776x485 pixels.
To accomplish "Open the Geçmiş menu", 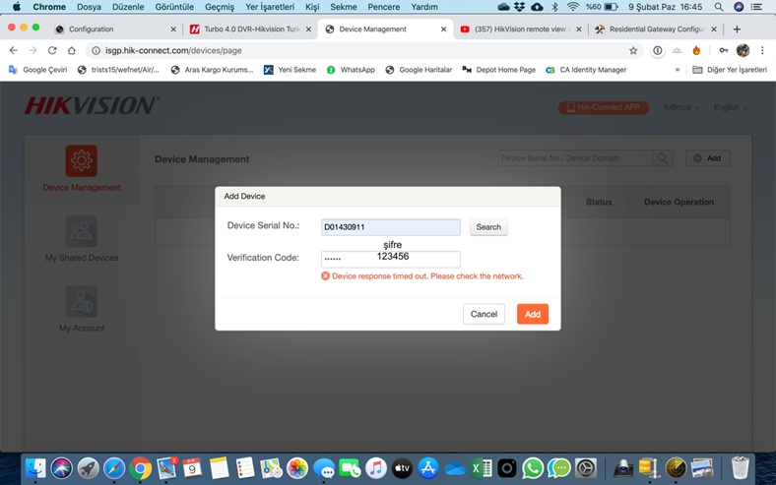I will pos(219,7).
